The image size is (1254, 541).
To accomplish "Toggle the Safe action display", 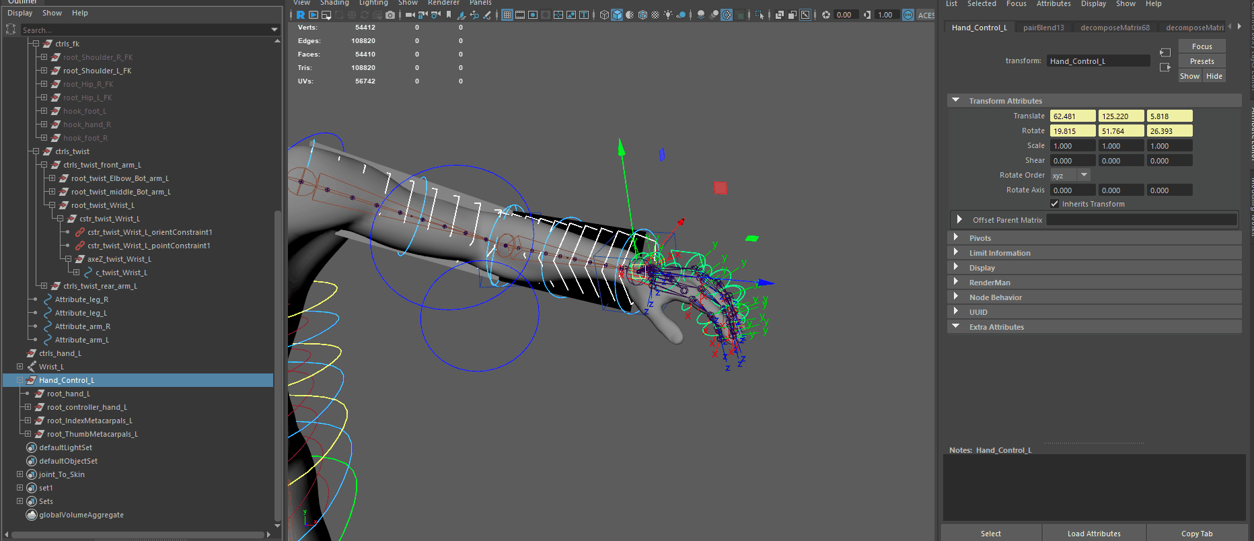I will (x=571, y=15).
